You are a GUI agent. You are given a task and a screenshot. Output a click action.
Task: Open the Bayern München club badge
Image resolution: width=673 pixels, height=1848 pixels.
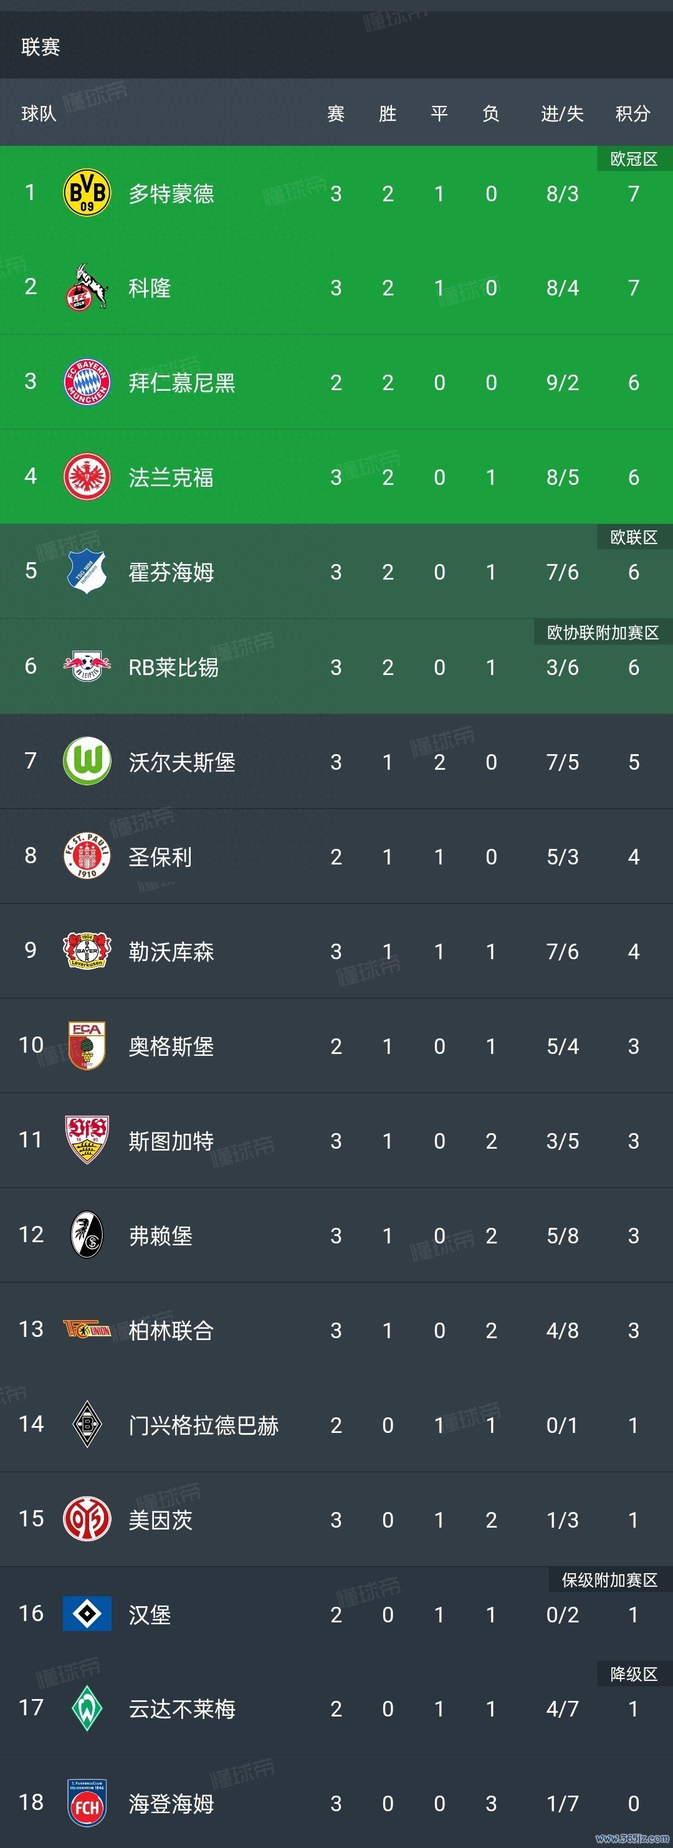(x=87, y=382)
